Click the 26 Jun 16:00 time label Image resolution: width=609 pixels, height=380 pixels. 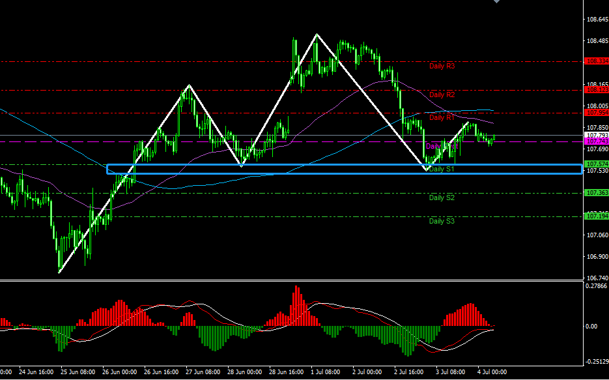point(160,372)
